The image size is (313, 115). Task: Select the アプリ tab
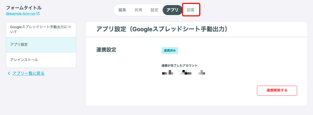click(x=172, y=10)
